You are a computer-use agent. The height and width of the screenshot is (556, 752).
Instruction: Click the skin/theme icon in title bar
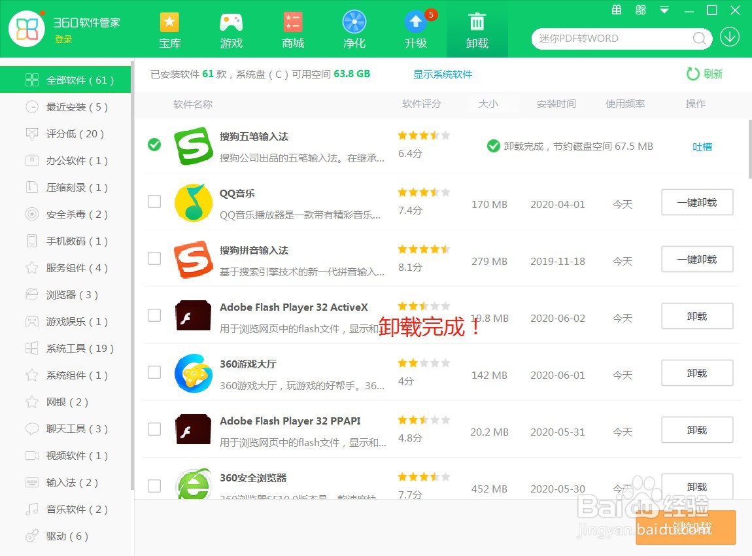coord(640,10)
